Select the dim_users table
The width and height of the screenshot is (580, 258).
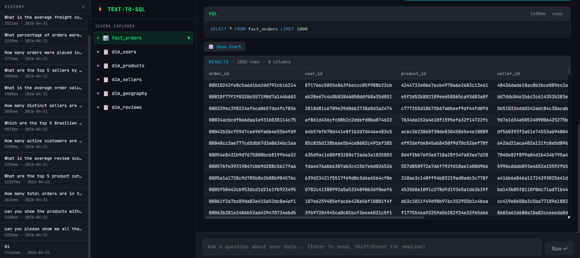[143, 52]
